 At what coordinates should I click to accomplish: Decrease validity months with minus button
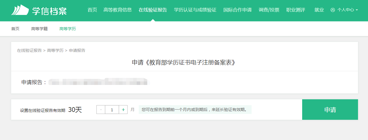[x=101, y=110]
